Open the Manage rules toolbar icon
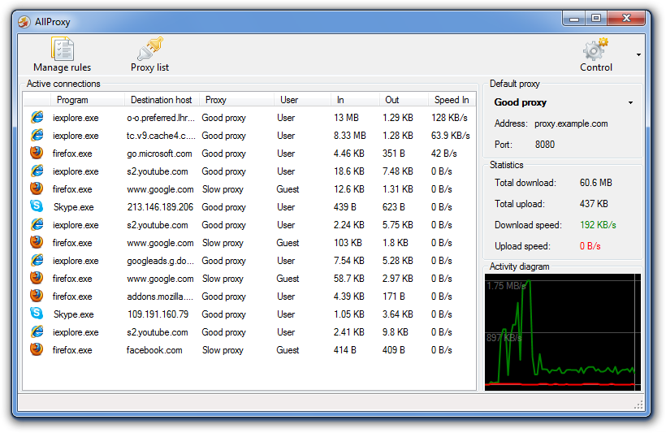This screenshot has width=666, height=433. 62,50
